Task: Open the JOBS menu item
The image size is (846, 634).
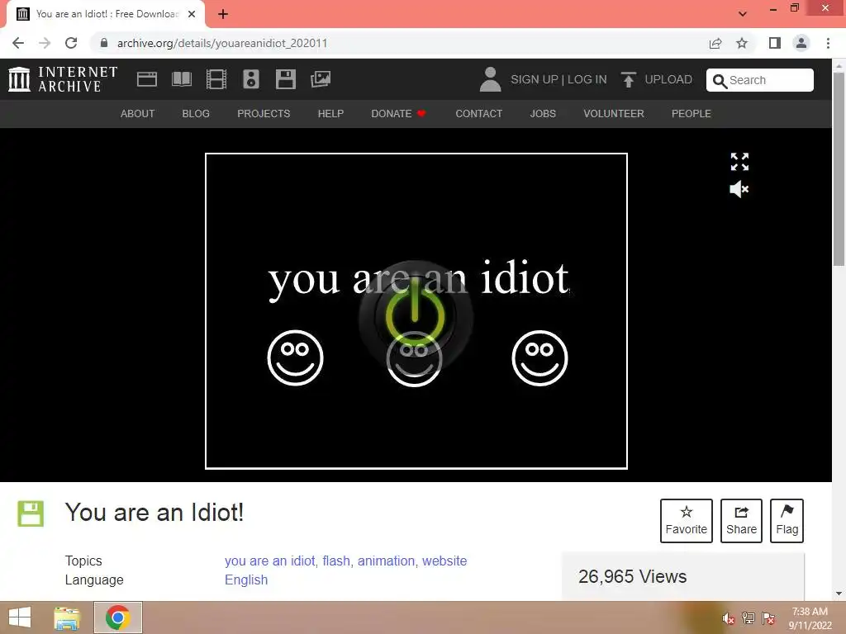Action: pos(543,114)
